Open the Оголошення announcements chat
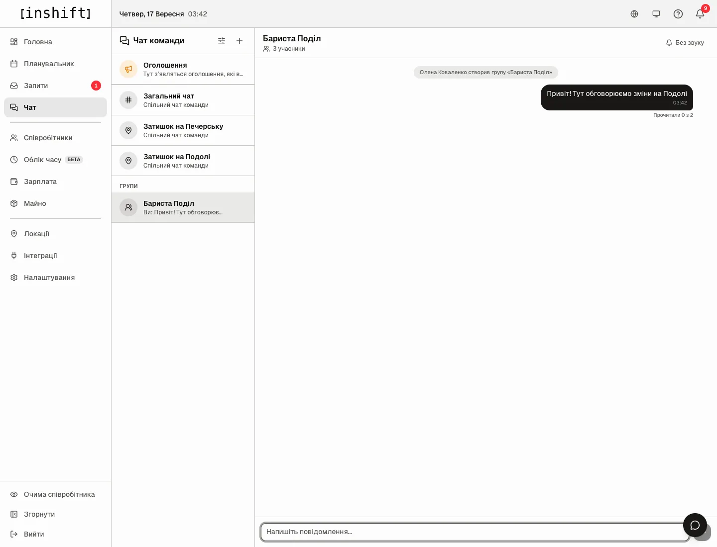Image resolution: width=717 pixels, height=547 pixels. click(183, 69)
